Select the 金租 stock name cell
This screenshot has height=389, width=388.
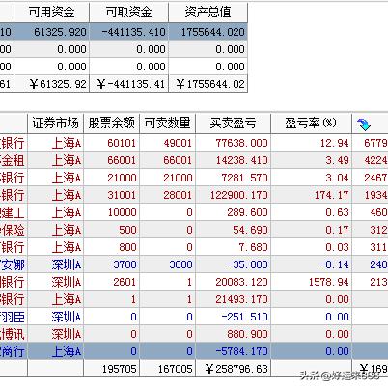click(x=14, y=160)
